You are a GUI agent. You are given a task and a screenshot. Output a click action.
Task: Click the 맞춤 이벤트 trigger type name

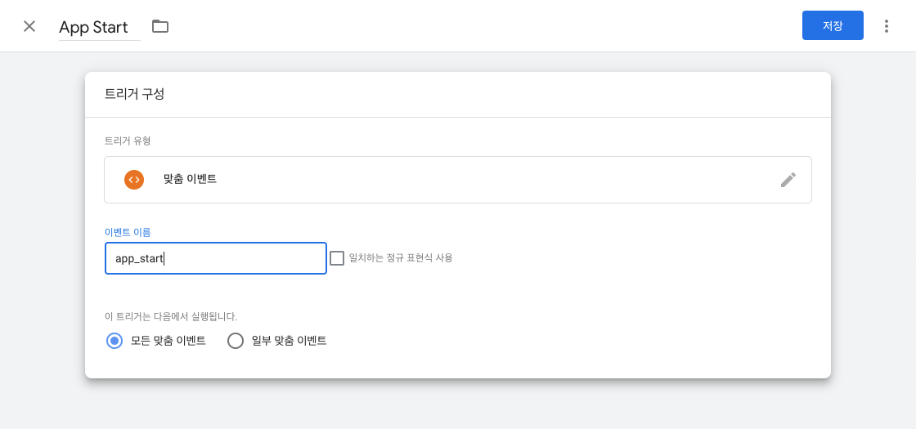[190, 179]
